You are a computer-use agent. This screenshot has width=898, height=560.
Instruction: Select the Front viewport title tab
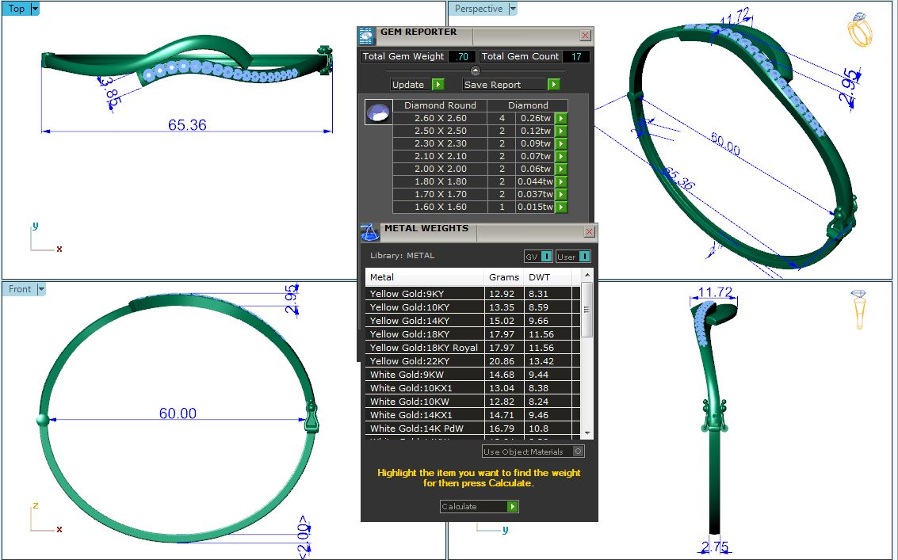click(20, 289)
